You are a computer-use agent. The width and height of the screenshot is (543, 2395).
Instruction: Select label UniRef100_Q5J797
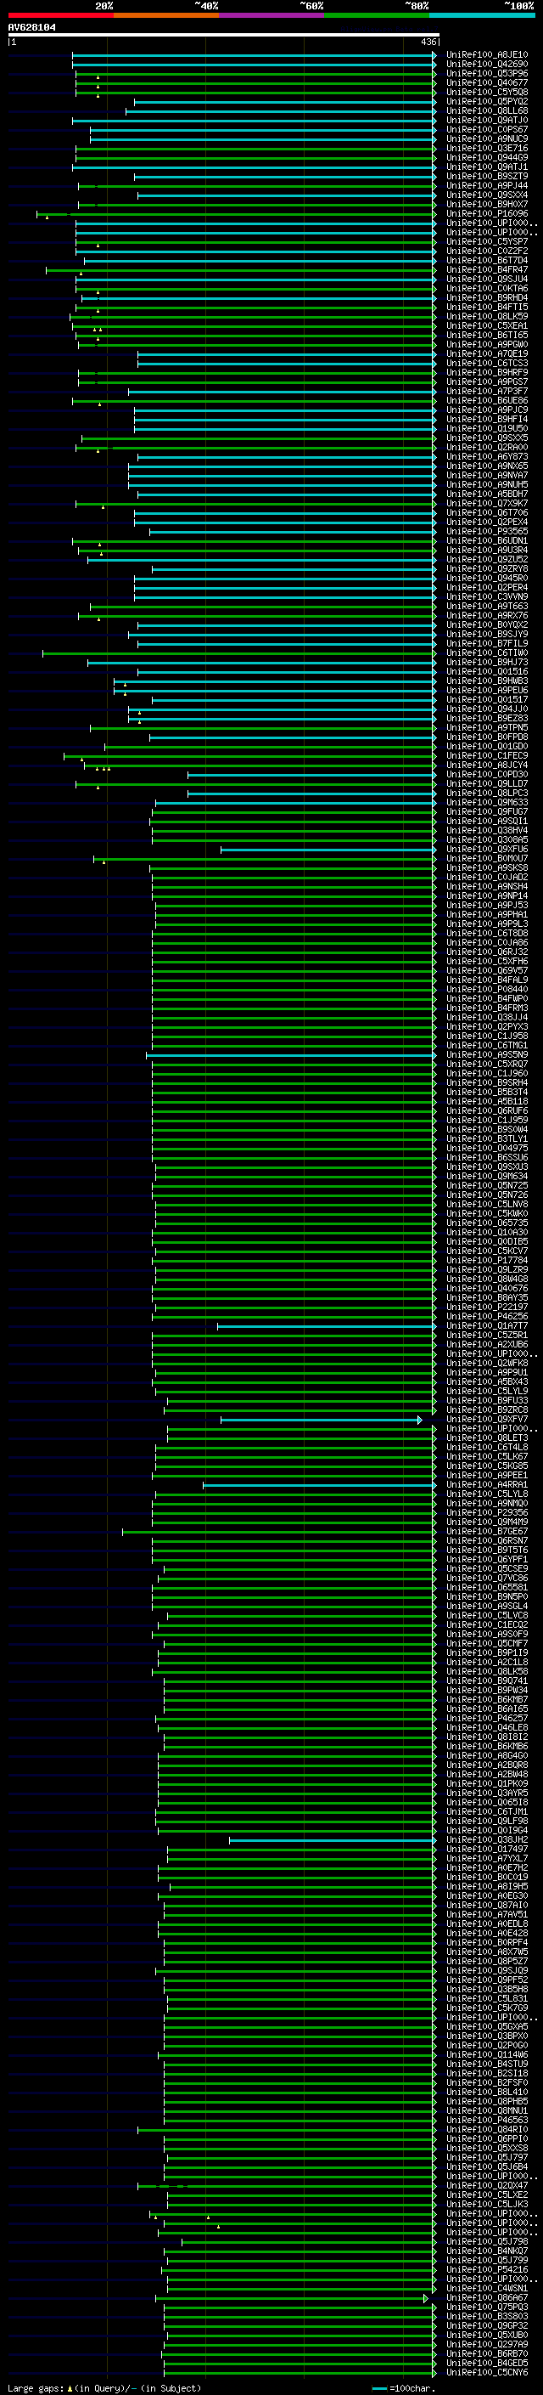[x=487, y=2157]
